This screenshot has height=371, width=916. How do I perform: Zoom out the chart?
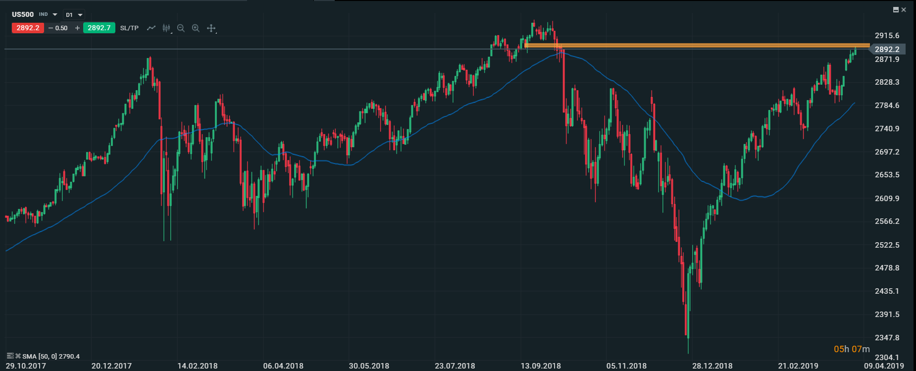pyautogui.click(x=181, y=28)
